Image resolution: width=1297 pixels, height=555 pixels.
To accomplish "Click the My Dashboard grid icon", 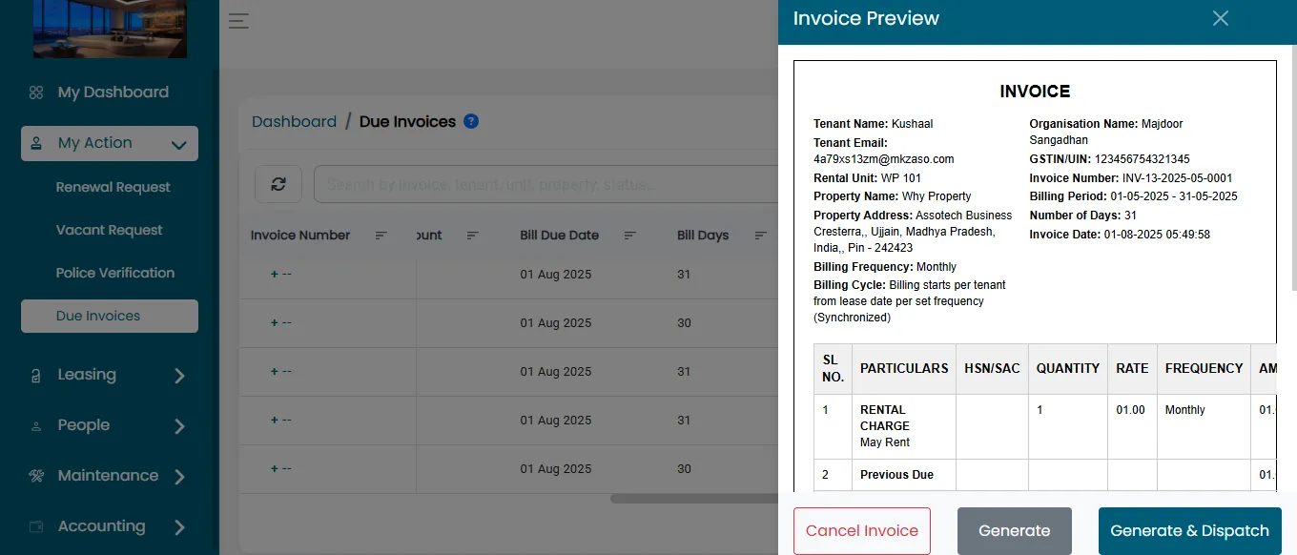I will point(36,92).
